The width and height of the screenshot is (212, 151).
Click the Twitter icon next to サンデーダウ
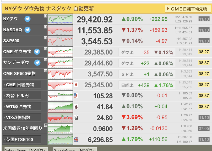click(x=37, y=63)
